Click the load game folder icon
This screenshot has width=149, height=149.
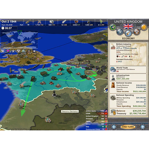coord(142,127)
